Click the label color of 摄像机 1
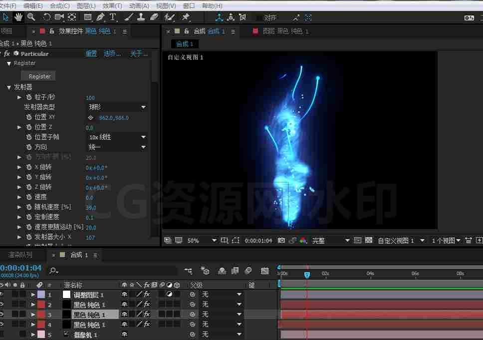Image resolution: width=483 pixels, height=340 pixels. (41, 335)
